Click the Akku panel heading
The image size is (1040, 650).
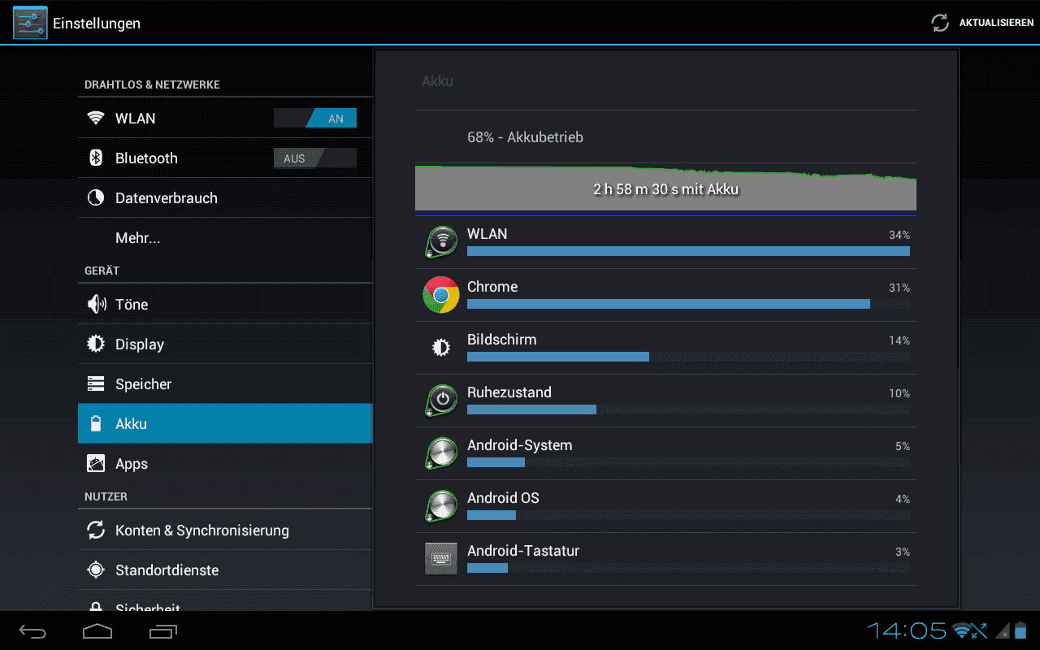[437, 81]
